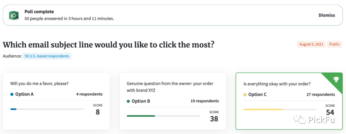This screenshot has width=346, height=134.
Task: Click the green thumbs-up poll complete icon
Action: pyautogui.click(x=13, y=15)
